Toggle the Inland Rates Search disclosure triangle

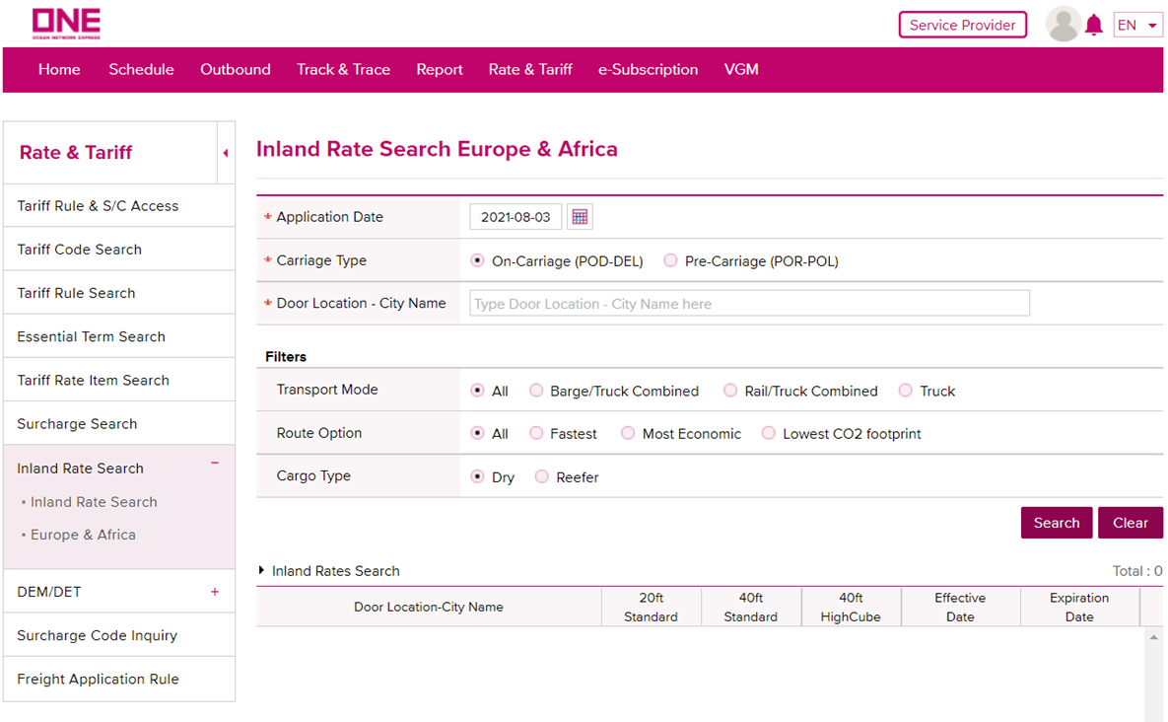coord(261,570)
